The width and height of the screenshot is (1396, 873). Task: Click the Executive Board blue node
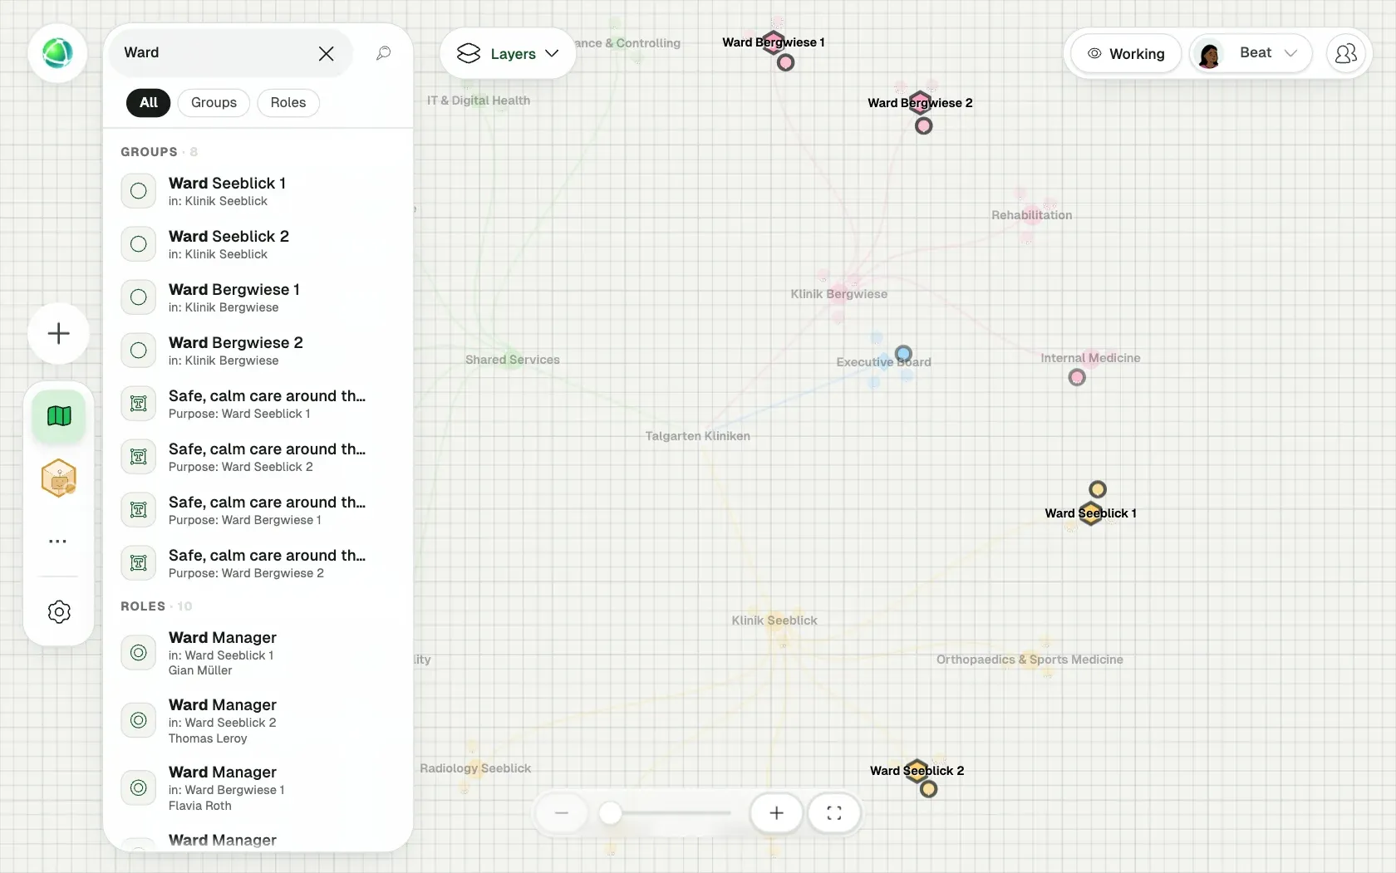pyautogui.click(x=904, y=355)
